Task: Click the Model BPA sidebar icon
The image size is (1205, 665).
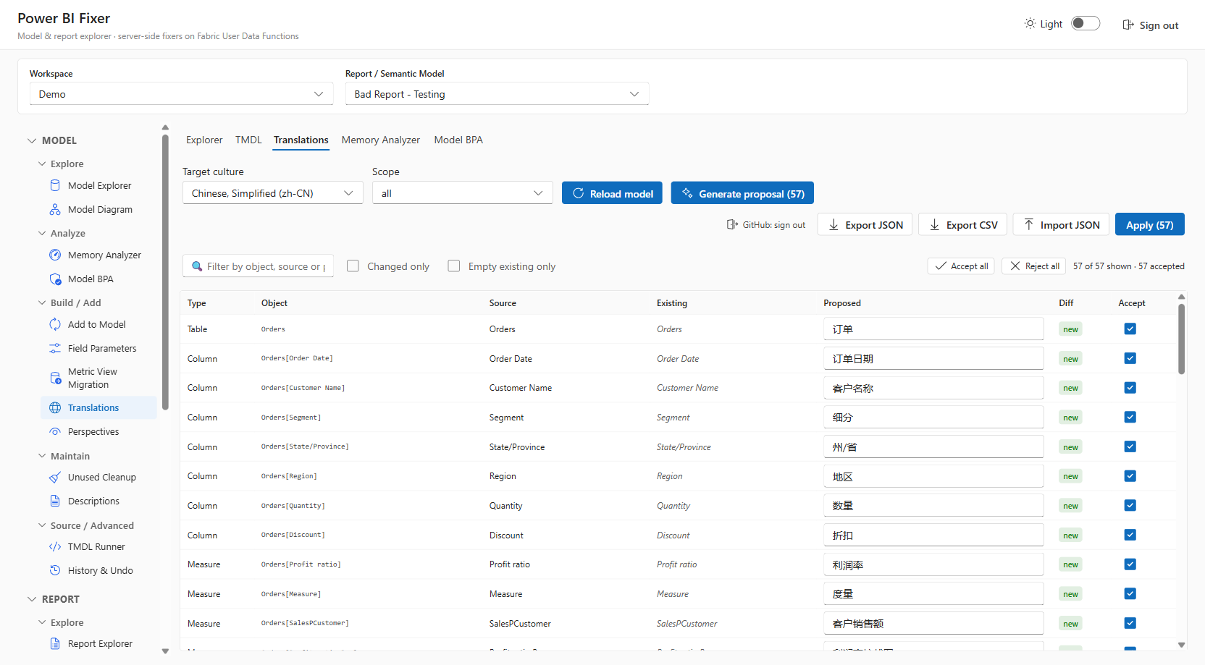Action: [55, 279]
